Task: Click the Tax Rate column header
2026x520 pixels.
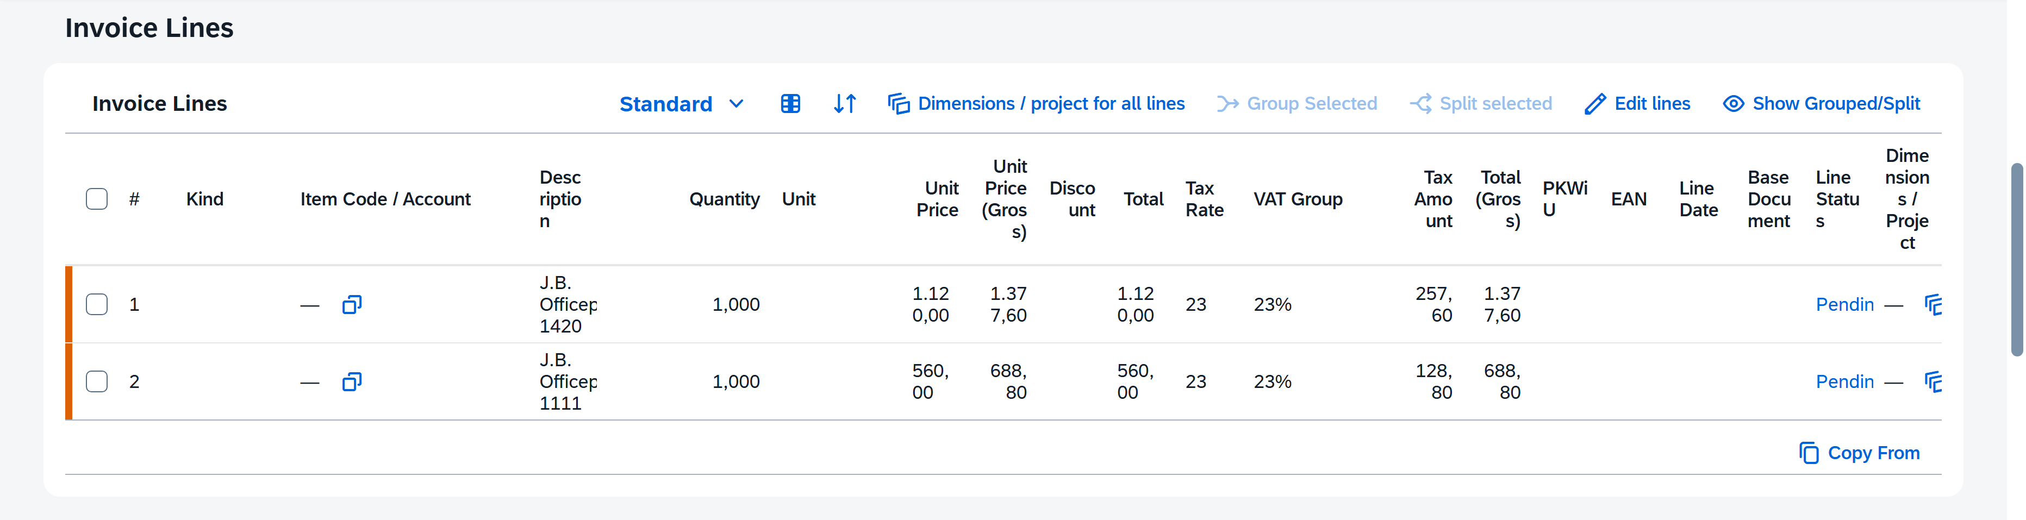Action: (x=1205, y=199)
